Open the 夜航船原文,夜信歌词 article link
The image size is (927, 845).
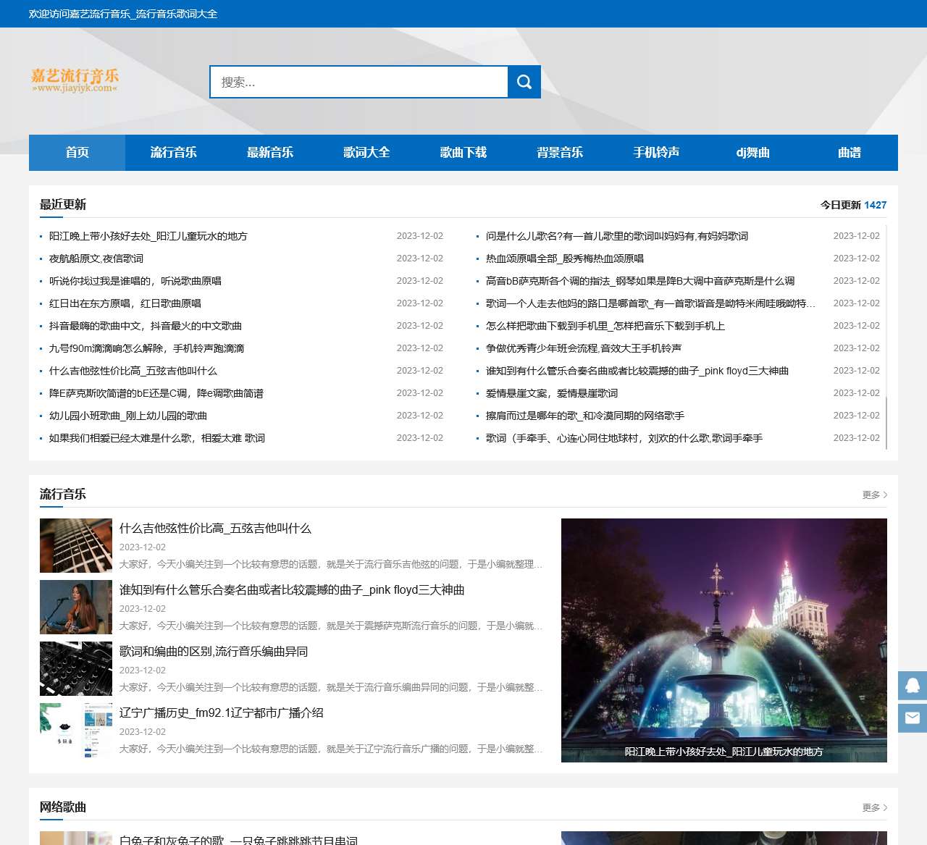[x=96, y=258]
